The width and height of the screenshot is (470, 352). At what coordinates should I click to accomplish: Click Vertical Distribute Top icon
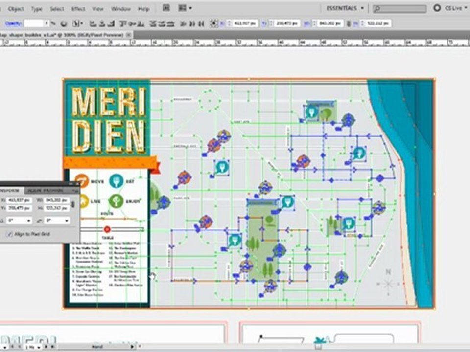(x=153, y=23)
